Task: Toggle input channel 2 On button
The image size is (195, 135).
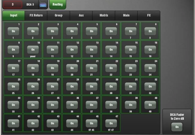Action: click(x=33, y=31)
